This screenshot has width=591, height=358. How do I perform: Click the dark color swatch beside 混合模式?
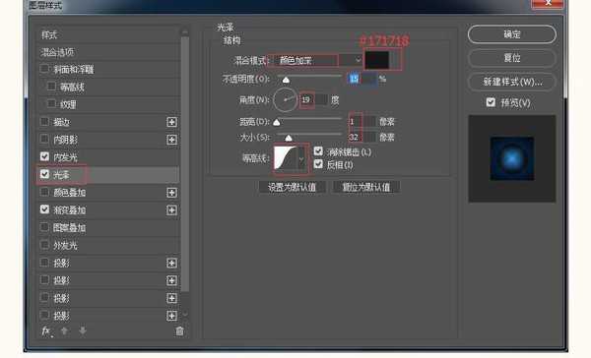click(x=377, y=60)
